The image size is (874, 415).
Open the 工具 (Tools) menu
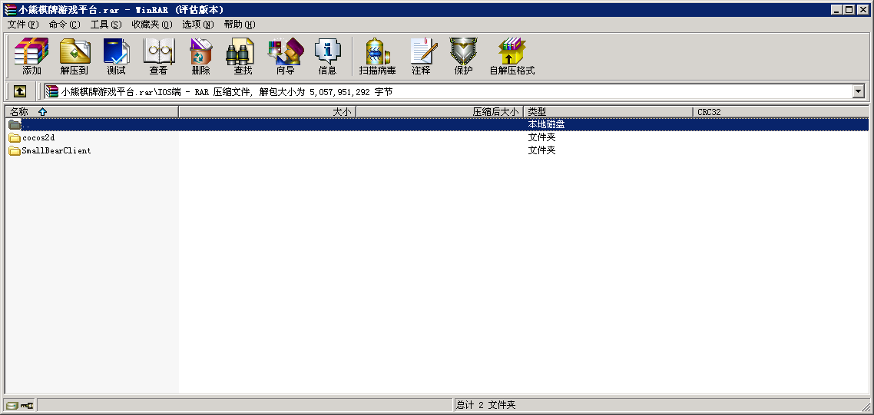click(x=105, y=25)
